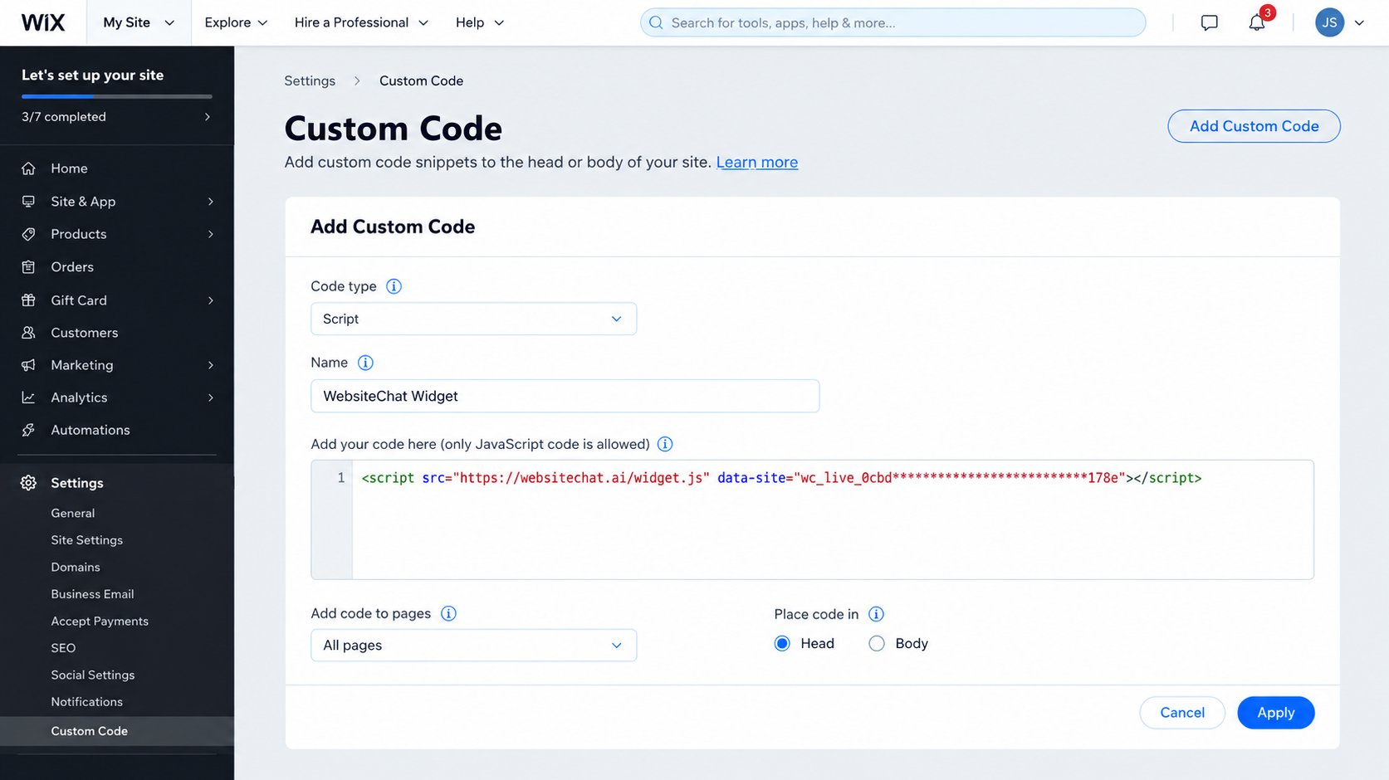Open SEO settings
Viewport: 1389px width, 780px height.
click(x=63, y=648)
